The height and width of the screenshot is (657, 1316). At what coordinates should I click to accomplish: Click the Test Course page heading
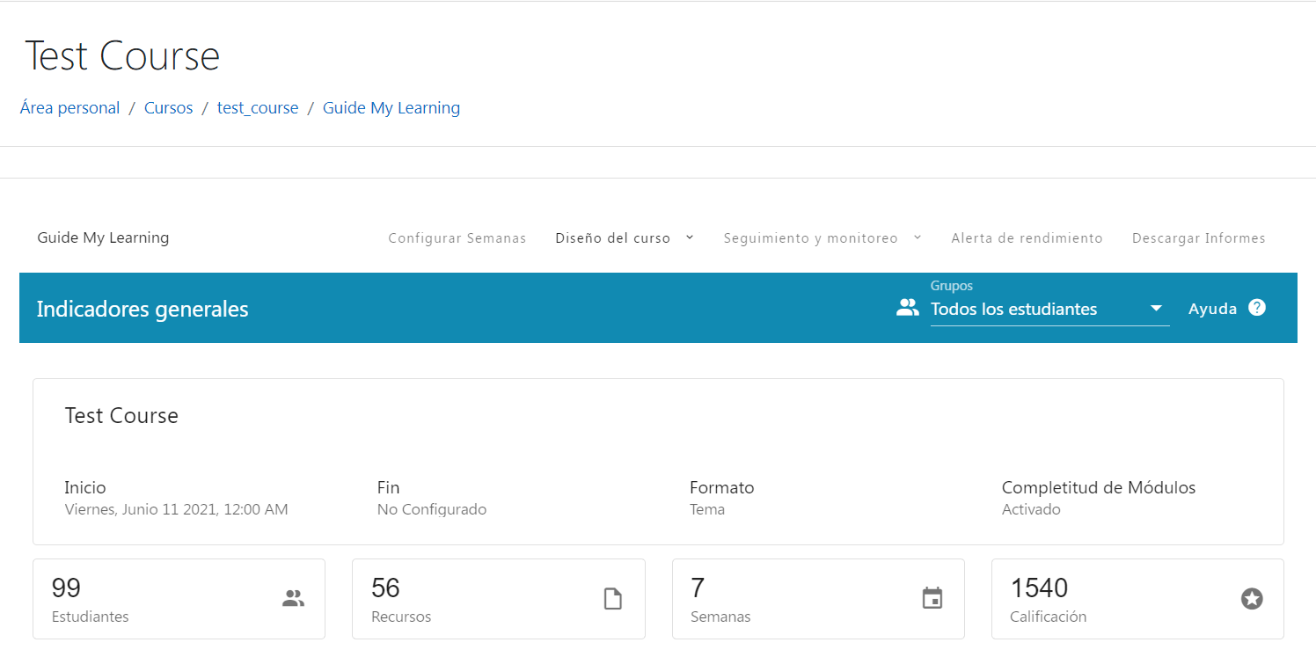122,56
